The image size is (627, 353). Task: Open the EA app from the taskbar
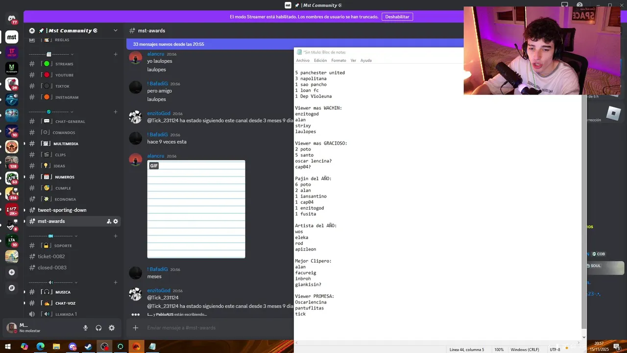point(136,347)
